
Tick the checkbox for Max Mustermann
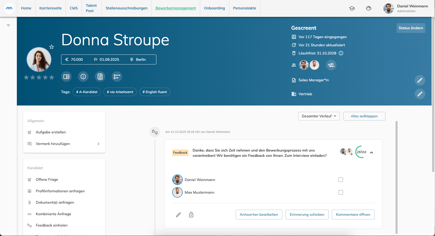(x=341, y=192)
